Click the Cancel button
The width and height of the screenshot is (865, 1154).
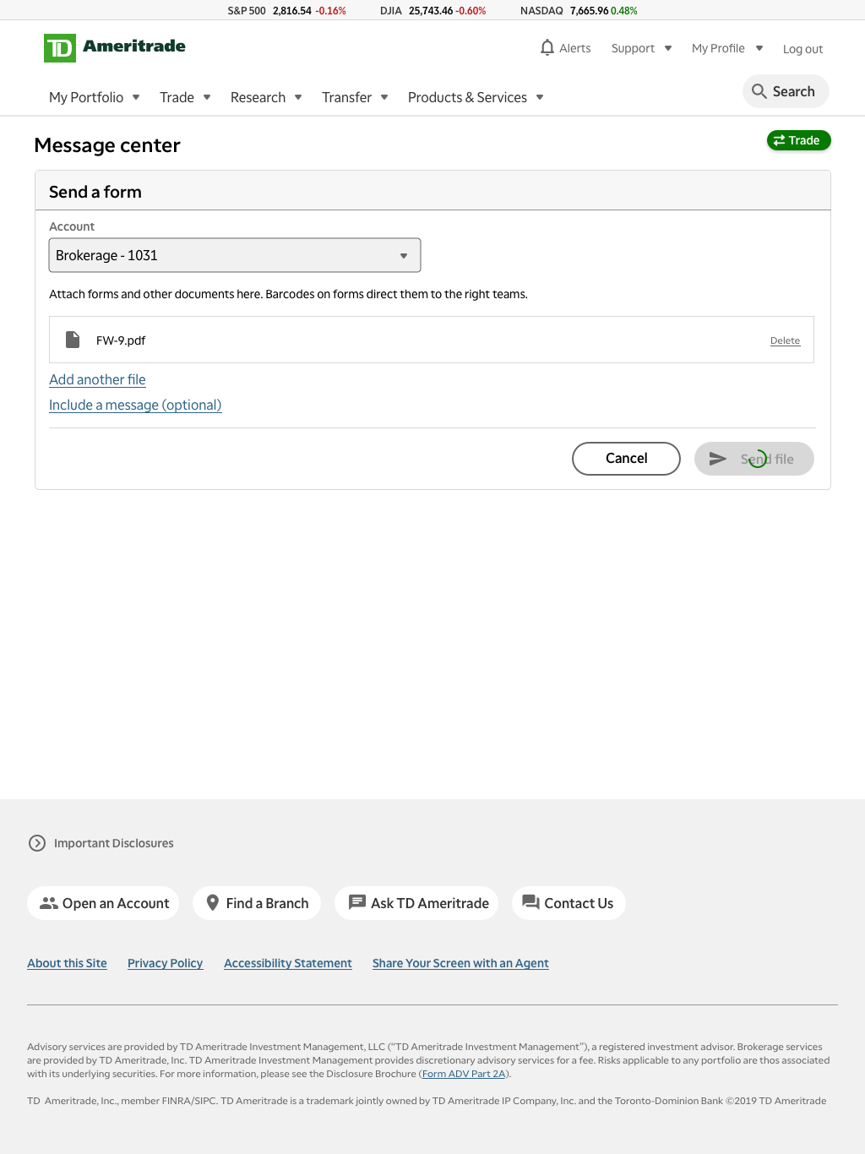tap(626, 459)
